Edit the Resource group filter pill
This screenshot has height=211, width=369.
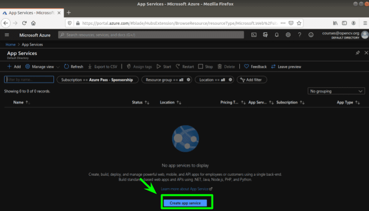pyautogui.click(x=164, y=80)
